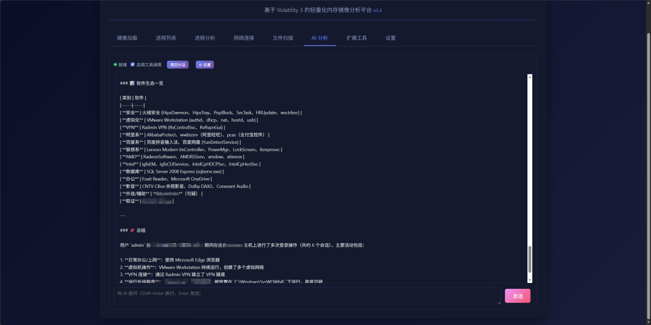Click the VPN 连接 Radmin VPN line

click(x=172, y=274)
